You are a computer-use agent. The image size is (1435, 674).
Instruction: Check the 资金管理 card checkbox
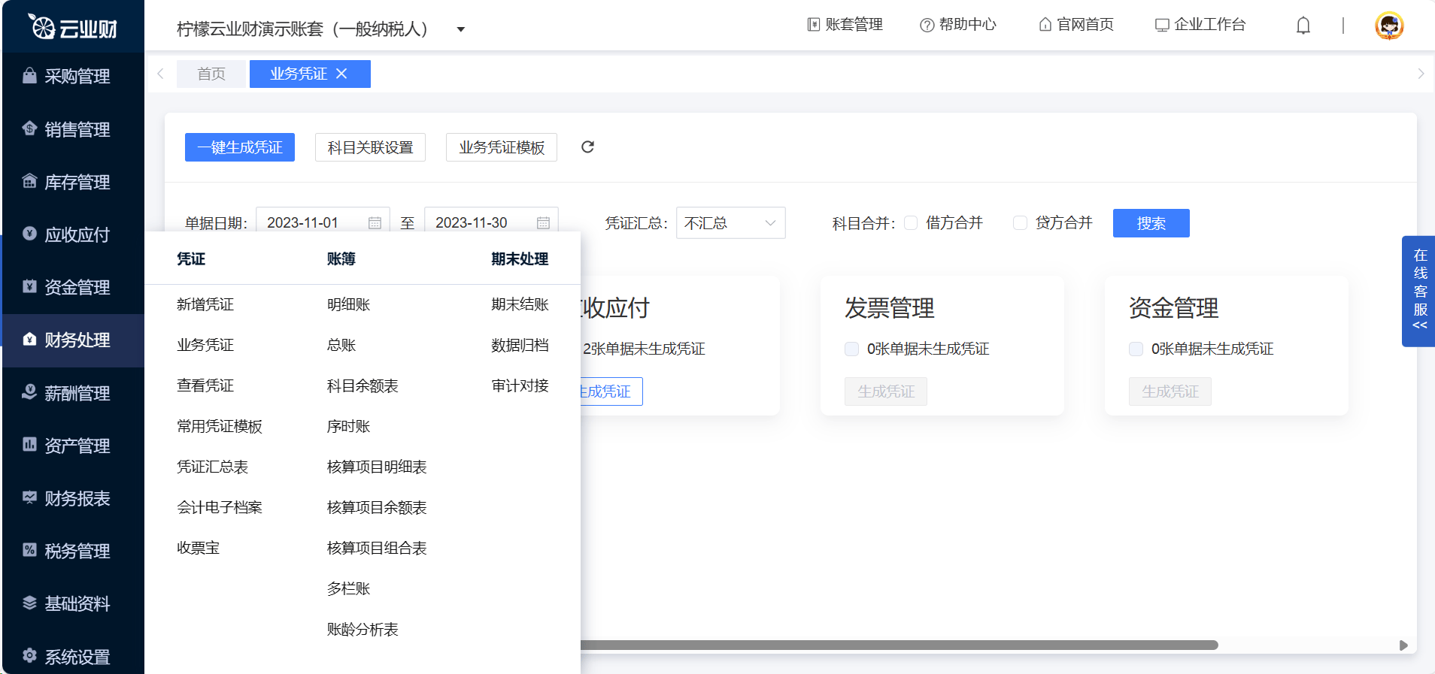tap(1136, 349)
